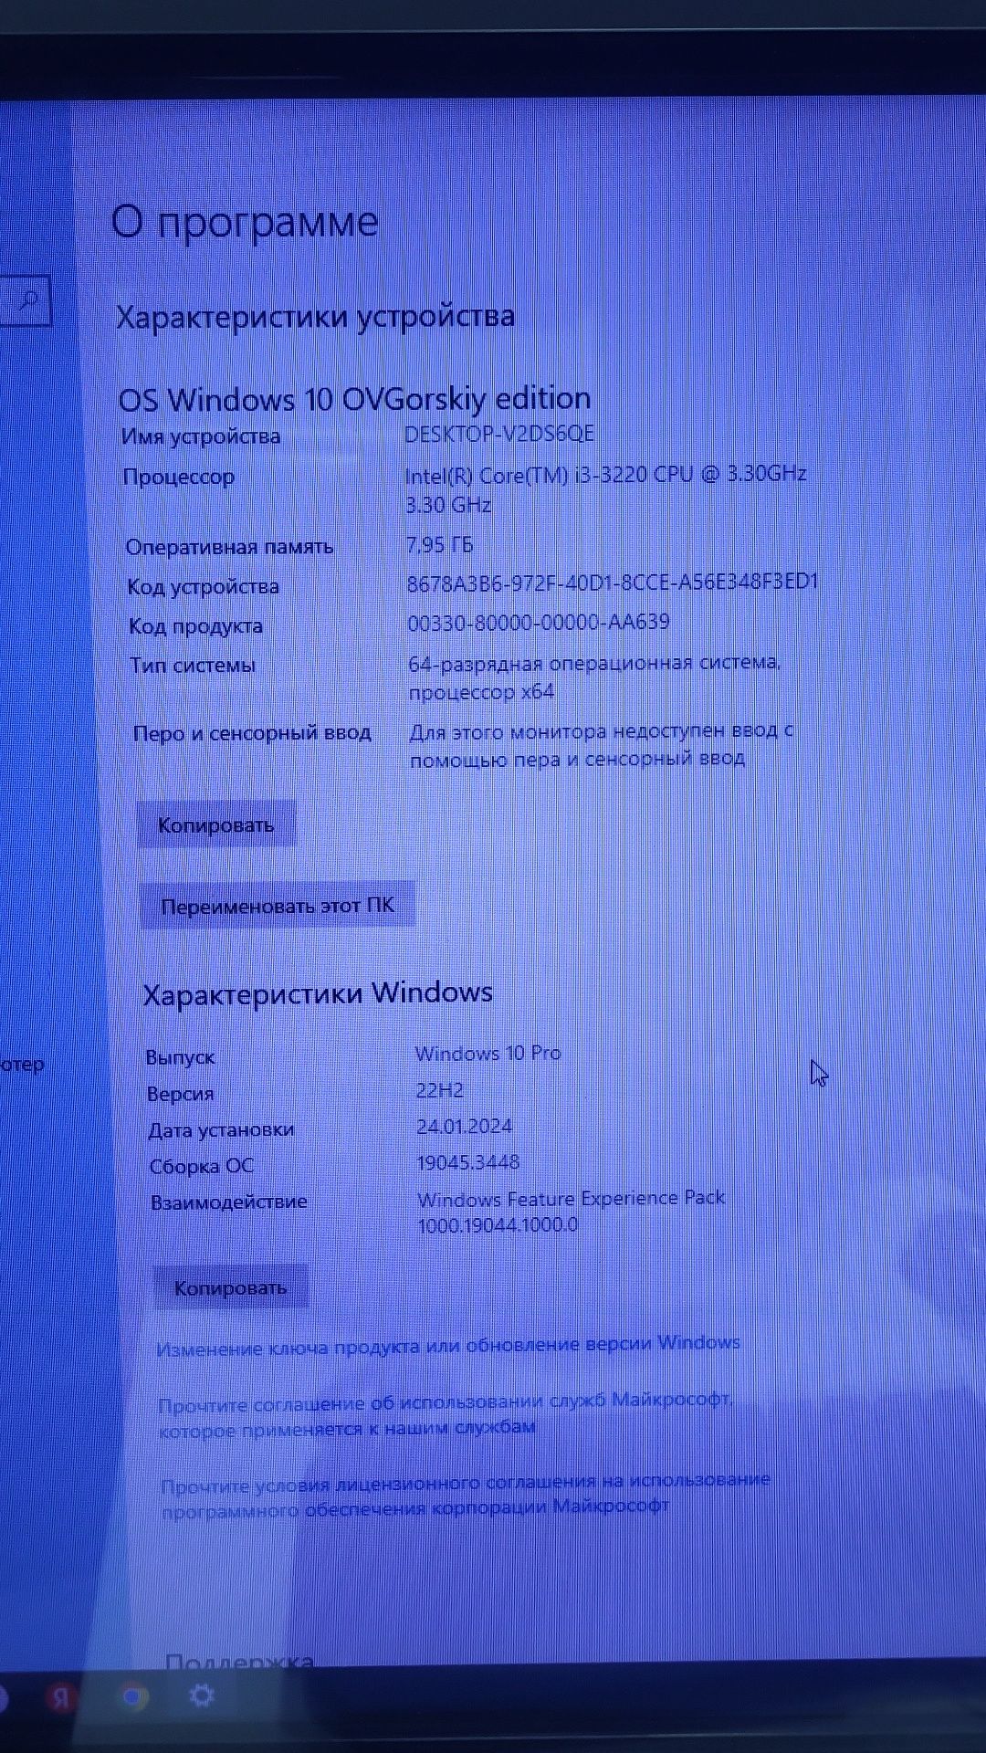The width and height of the screenshot is (986, 1753).
Task: Click the Переименовать этот ПК button
Action: (278, 905)
